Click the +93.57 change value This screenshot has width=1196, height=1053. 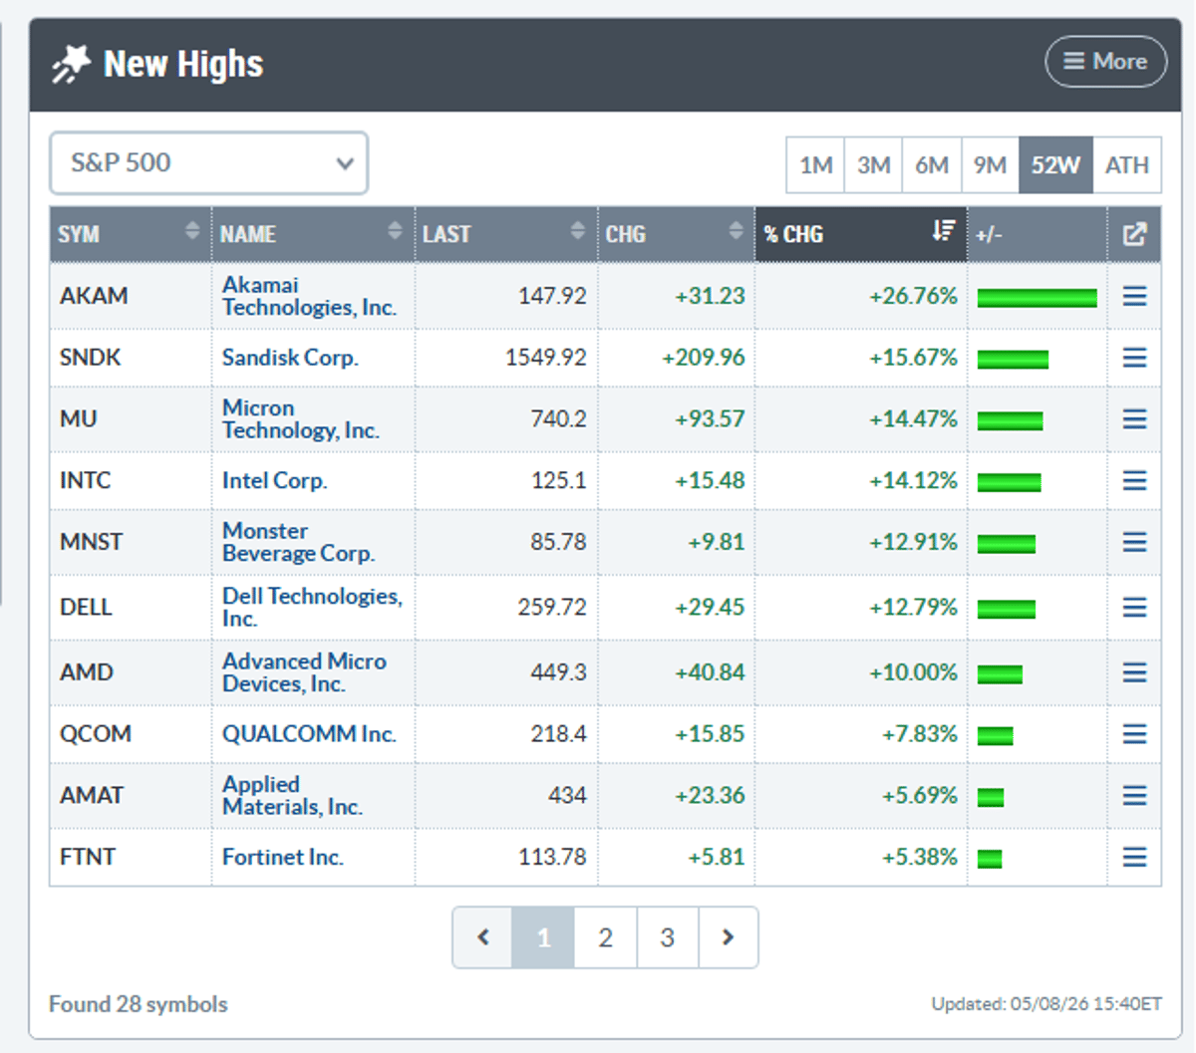(x=710, y=419)
